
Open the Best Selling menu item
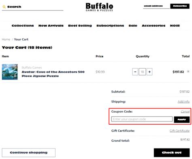coord(80,25)
